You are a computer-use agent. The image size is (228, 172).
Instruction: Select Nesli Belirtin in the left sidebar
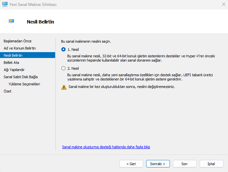(x=13, y=55)
